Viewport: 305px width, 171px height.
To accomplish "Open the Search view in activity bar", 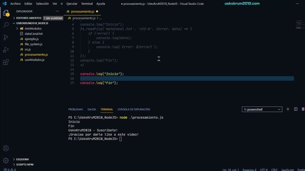I will coord(6,25).
